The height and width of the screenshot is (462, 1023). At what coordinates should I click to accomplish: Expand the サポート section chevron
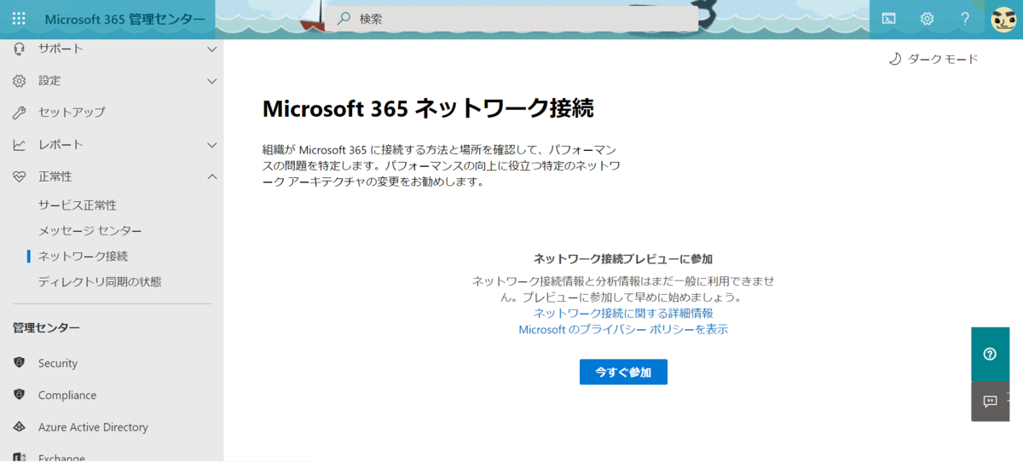tap(212, 49)
